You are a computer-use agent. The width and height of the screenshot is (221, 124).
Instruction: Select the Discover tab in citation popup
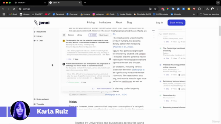click(x=71, y=35)
